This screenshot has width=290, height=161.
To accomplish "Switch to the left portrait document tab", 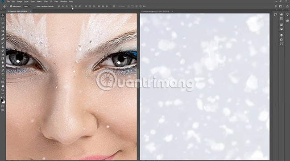I will pyautogui.click(x=18, y=11).
